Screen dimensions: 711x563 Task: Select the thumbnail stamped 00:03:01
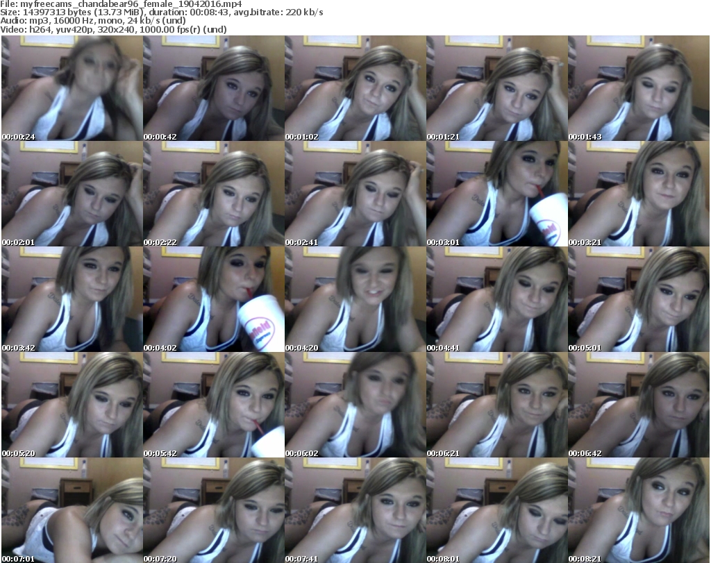coord(497,194)
